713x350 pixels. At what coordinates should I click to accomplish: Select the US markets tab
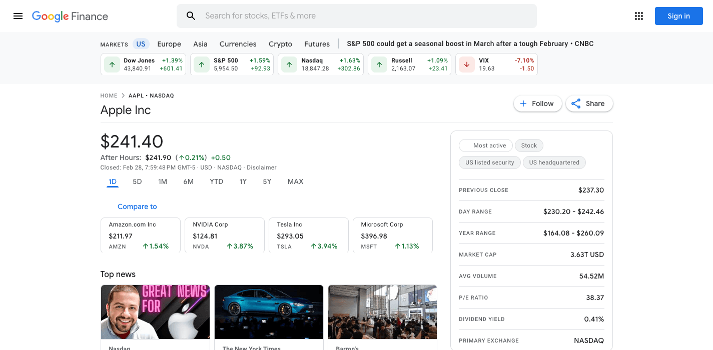141,44
